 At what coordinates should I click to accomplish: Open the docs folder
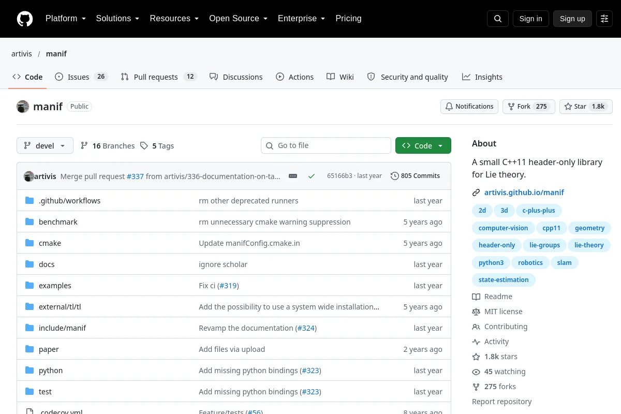coord(47,264)
